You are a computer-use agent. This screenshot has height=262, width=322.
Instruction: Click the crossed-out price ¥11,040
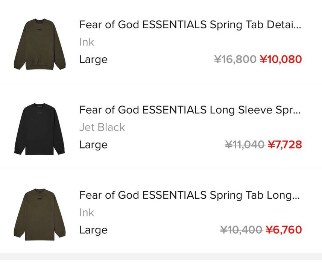(245, 144)
